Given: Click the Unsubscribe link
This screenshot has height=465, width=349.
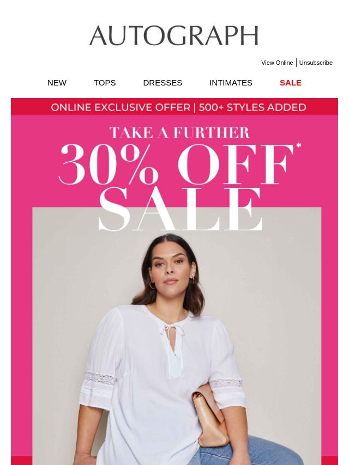Looking at the screenshot, I should coord(316,63).
